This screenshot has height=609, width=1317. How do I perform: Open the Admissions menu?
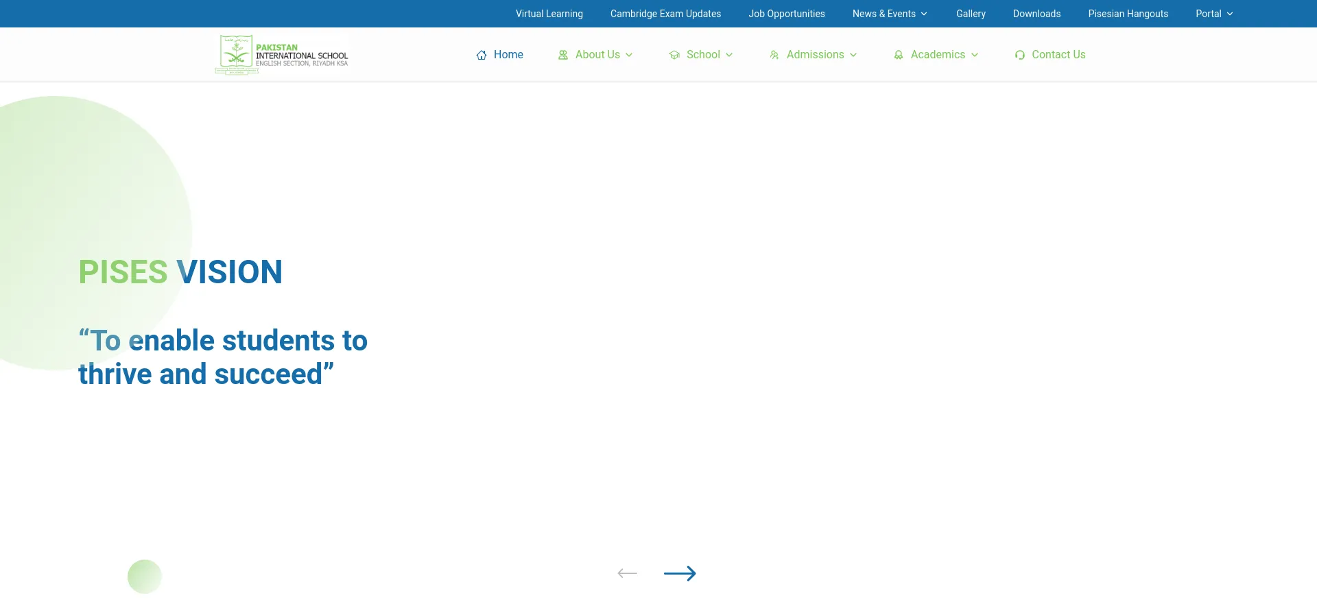click(x=816, y=54)
